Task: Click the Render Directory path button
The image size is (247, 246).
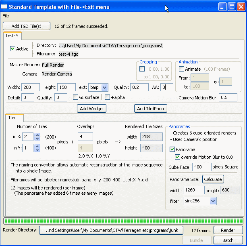Action: 111,230
